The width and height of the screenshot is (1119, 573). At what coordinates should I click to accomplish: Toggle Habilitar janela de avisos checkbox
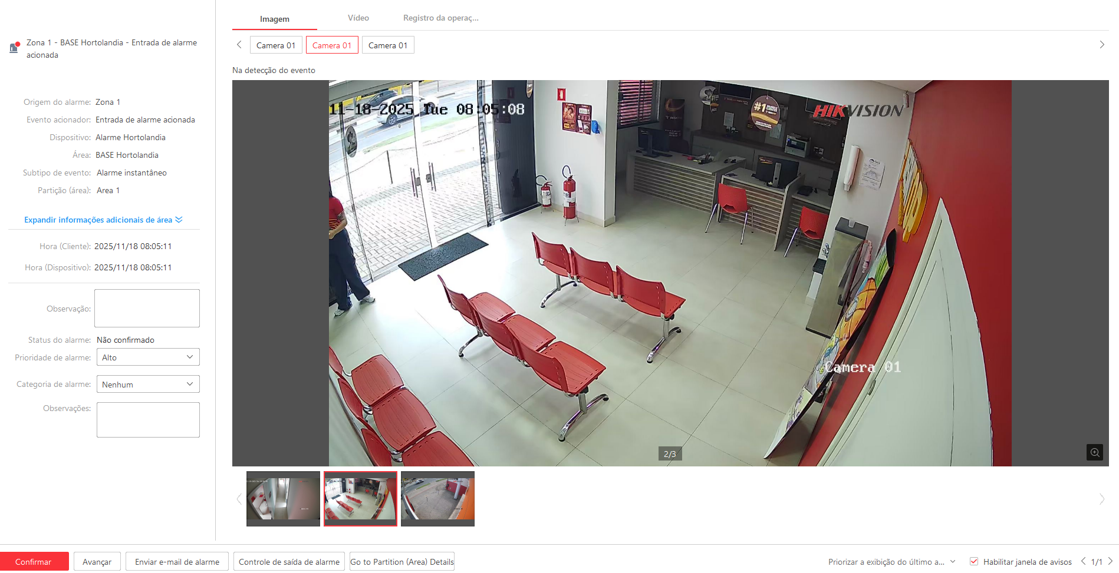[974, 562]
